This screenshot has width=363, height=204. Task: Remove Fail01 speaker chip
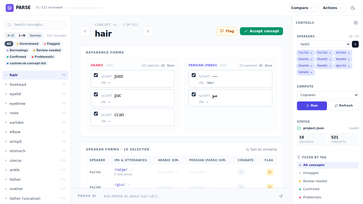pyautogui.click(x=311, y=53)
